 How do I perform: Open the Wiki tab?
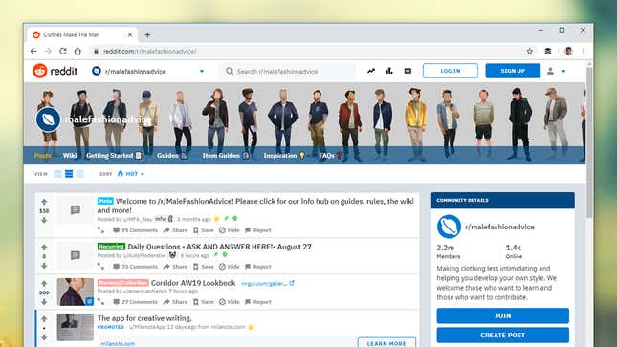70,156
